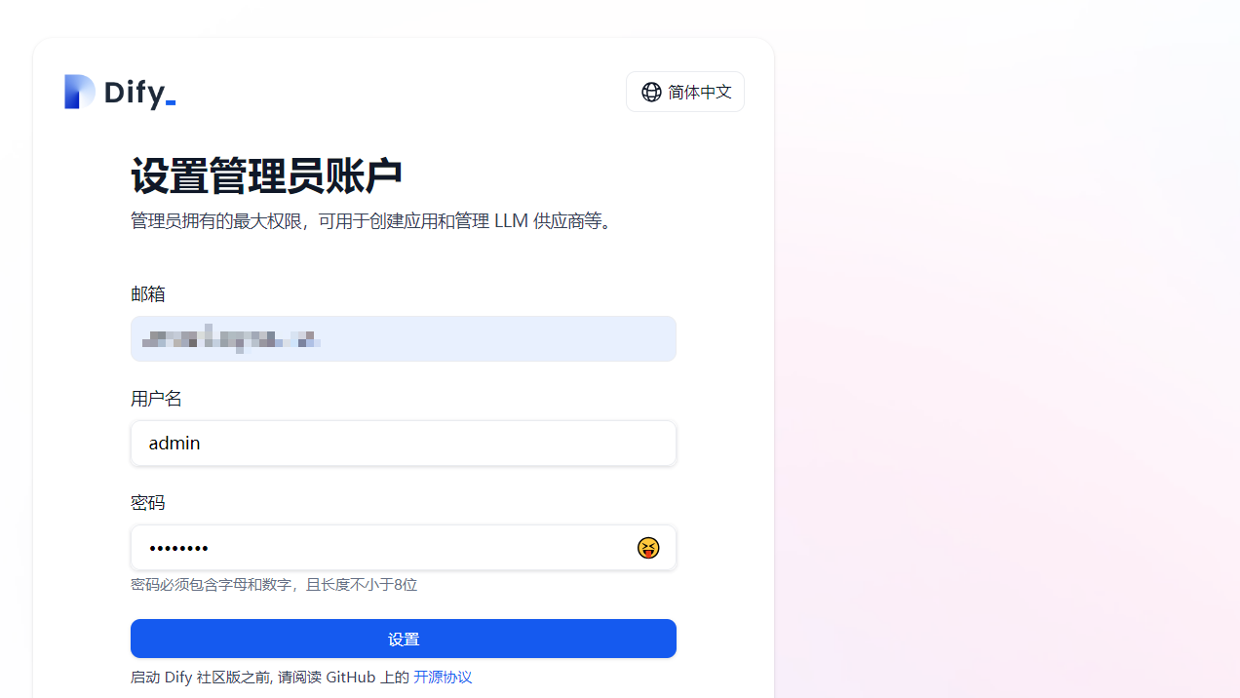Click the globe icon beside 简体中文

[651, 92]
